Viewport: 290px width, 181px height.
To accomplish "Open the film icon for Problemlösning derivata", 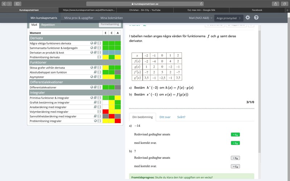I will 99,57.
